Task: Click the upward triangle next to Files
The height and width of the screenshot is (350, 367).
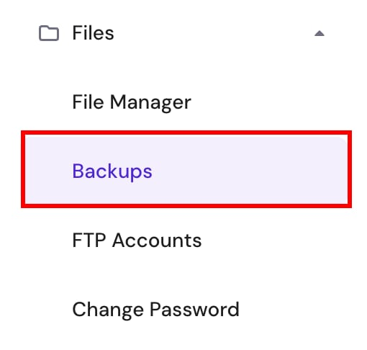Action: [x=320, y=33]
